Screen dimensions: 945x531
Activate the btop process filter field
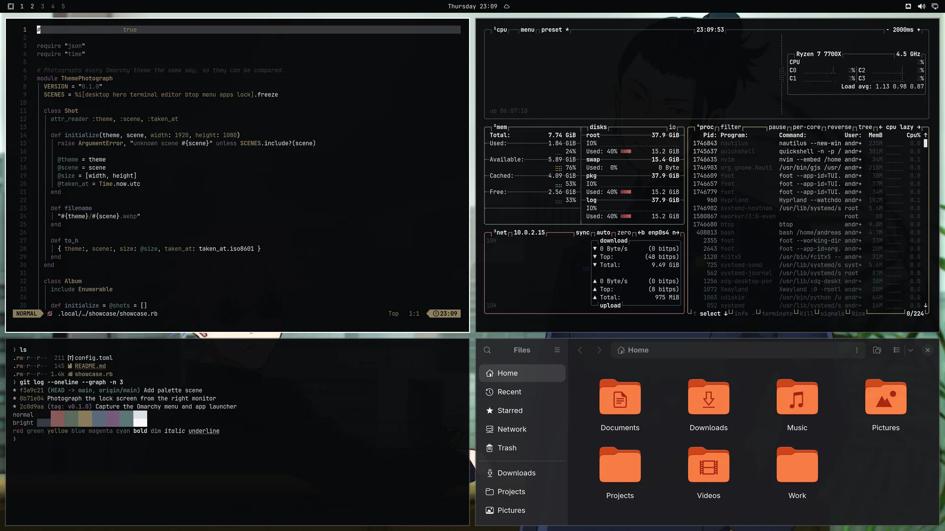point(731,127)
